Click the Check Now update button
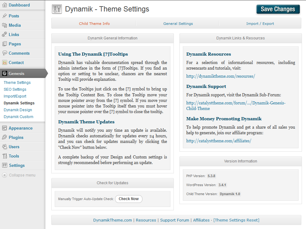This screenshot has height=229, width=306. pyautogui.click(x=128, y=199)
